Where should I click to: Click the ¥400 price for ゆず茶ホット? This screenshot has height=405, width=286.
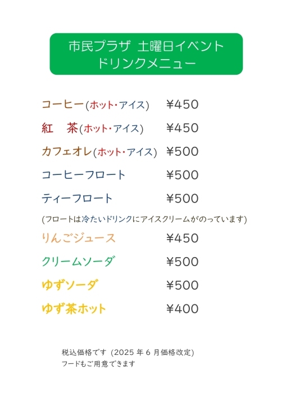click(x=182, y=309)
